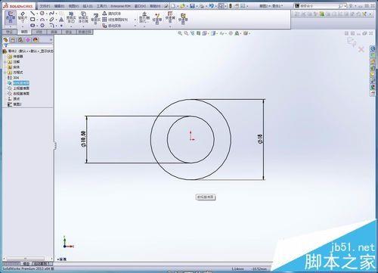Click the Ø10.50 dimension text

click(x=83, y=139)
